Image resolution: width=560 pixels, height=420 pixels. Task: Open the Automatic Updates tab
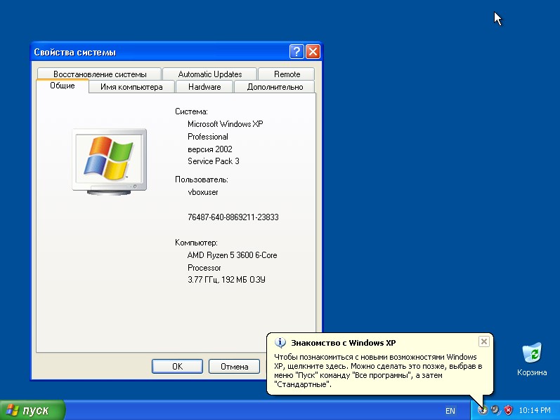click(210, 74)
